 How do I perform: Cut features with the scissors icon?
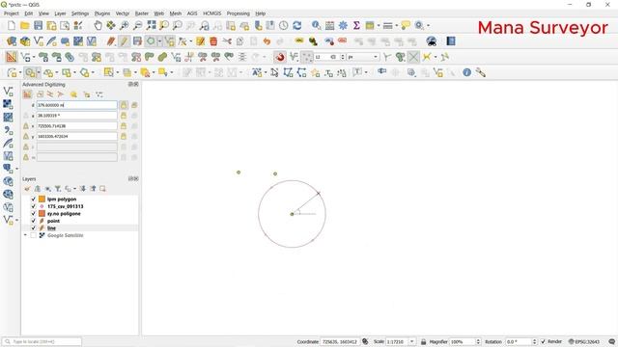(x=227, y=41)
